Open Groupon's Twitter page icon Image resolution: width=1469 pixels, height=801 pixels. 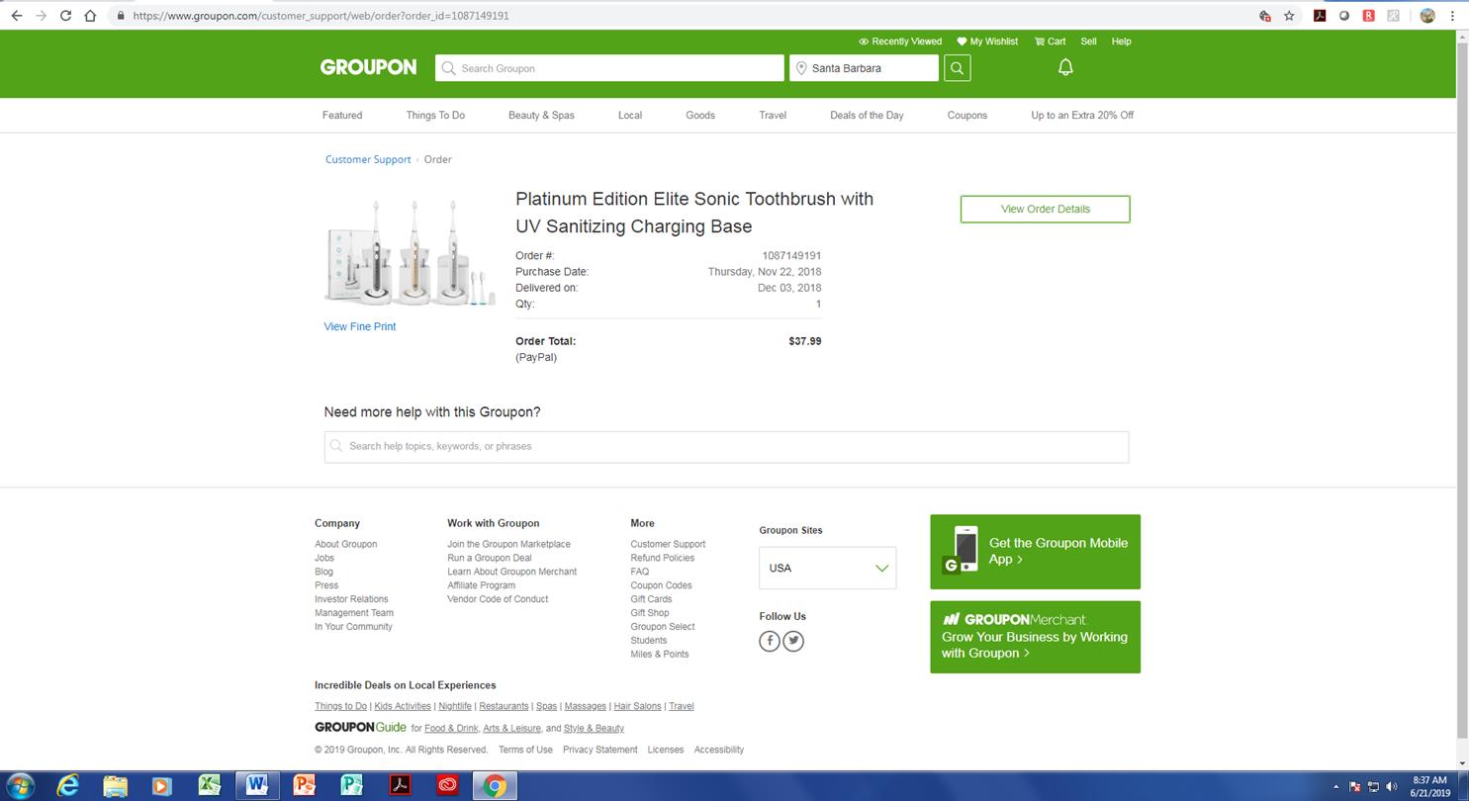793,641
